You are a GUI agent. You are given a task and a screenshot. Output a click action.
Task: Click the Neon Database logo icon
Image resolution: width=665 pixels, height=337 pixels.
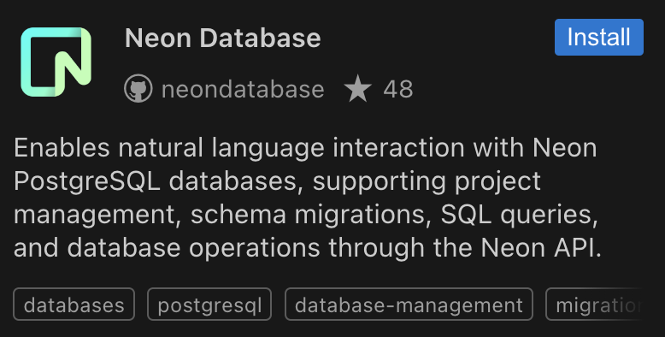(x=56, y=62)
